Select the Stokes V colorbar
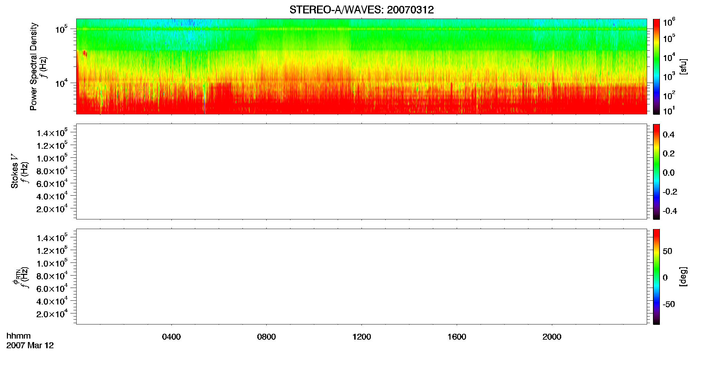 point(656,172)
